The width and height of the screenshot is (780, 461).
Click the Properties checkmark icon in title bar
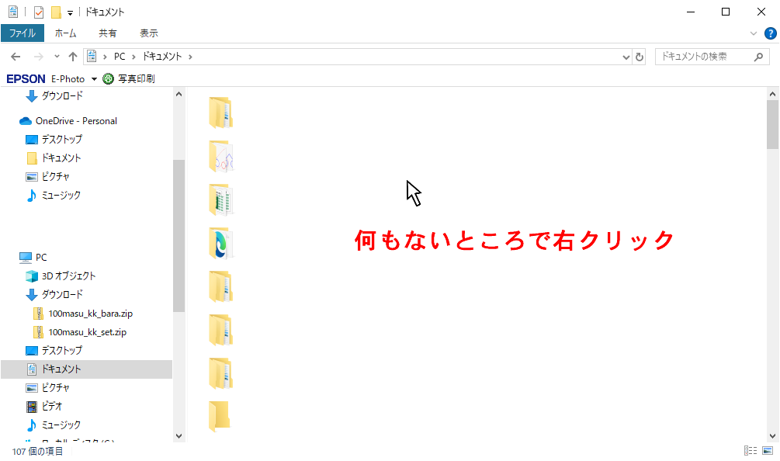(x=39, y=12)
